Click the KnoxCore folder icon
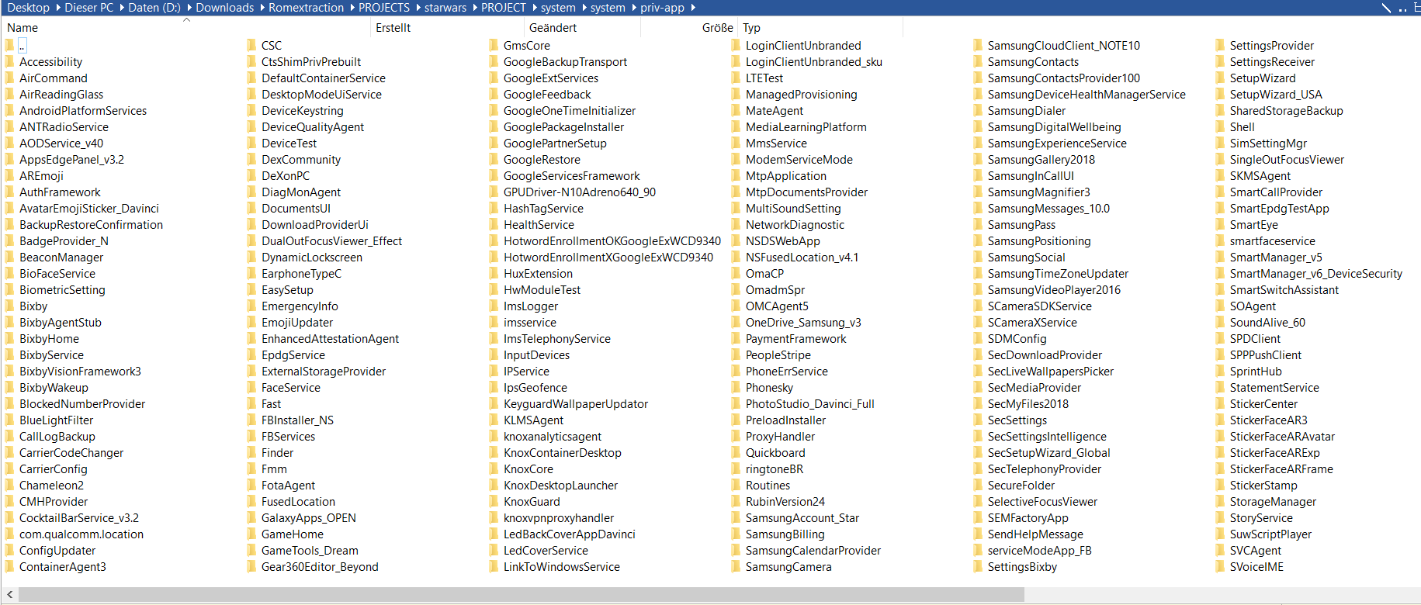 (494, 469)
